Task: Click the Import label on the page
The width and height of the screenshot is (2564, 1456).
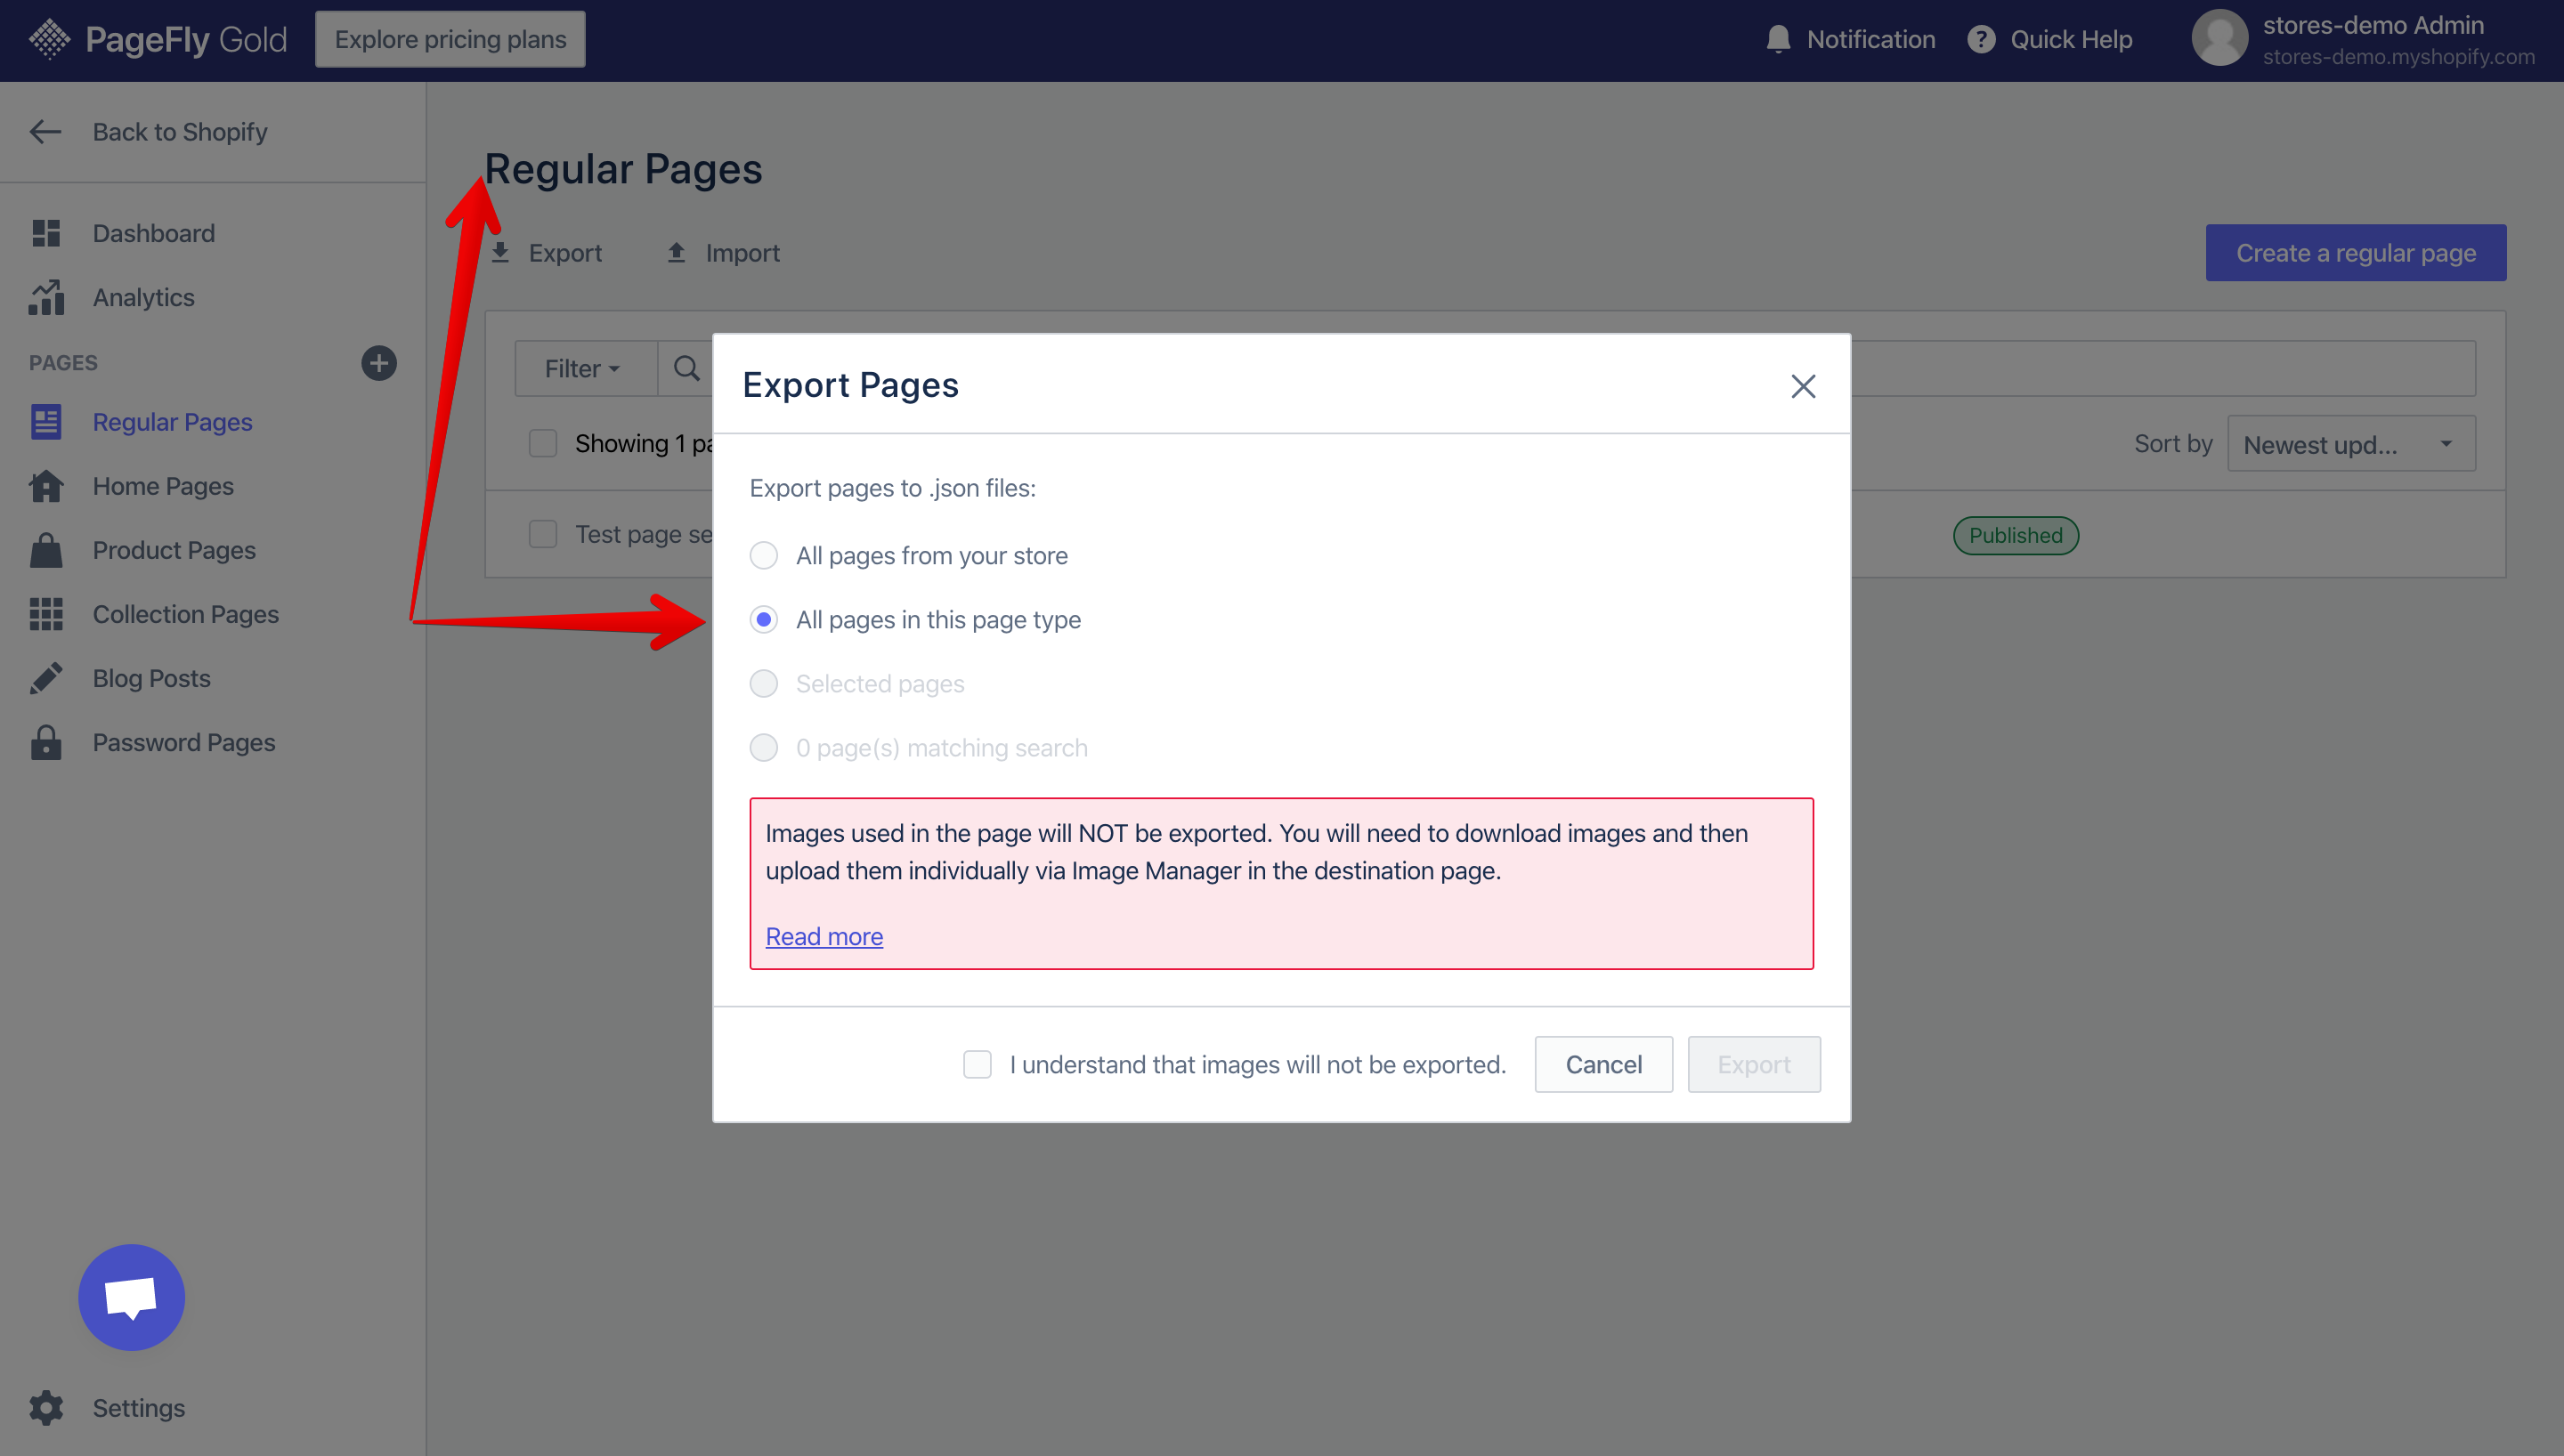Action: point(742,252)
